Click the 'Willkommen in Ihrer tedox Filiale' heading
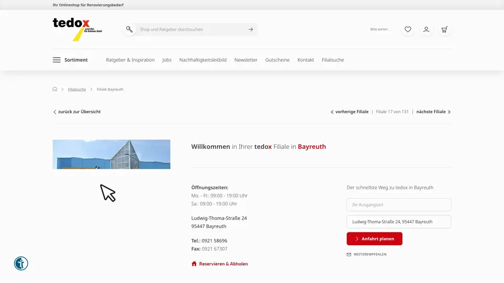Screen dimensions: 504x283 pyautogui.click(x=258, y=147)
